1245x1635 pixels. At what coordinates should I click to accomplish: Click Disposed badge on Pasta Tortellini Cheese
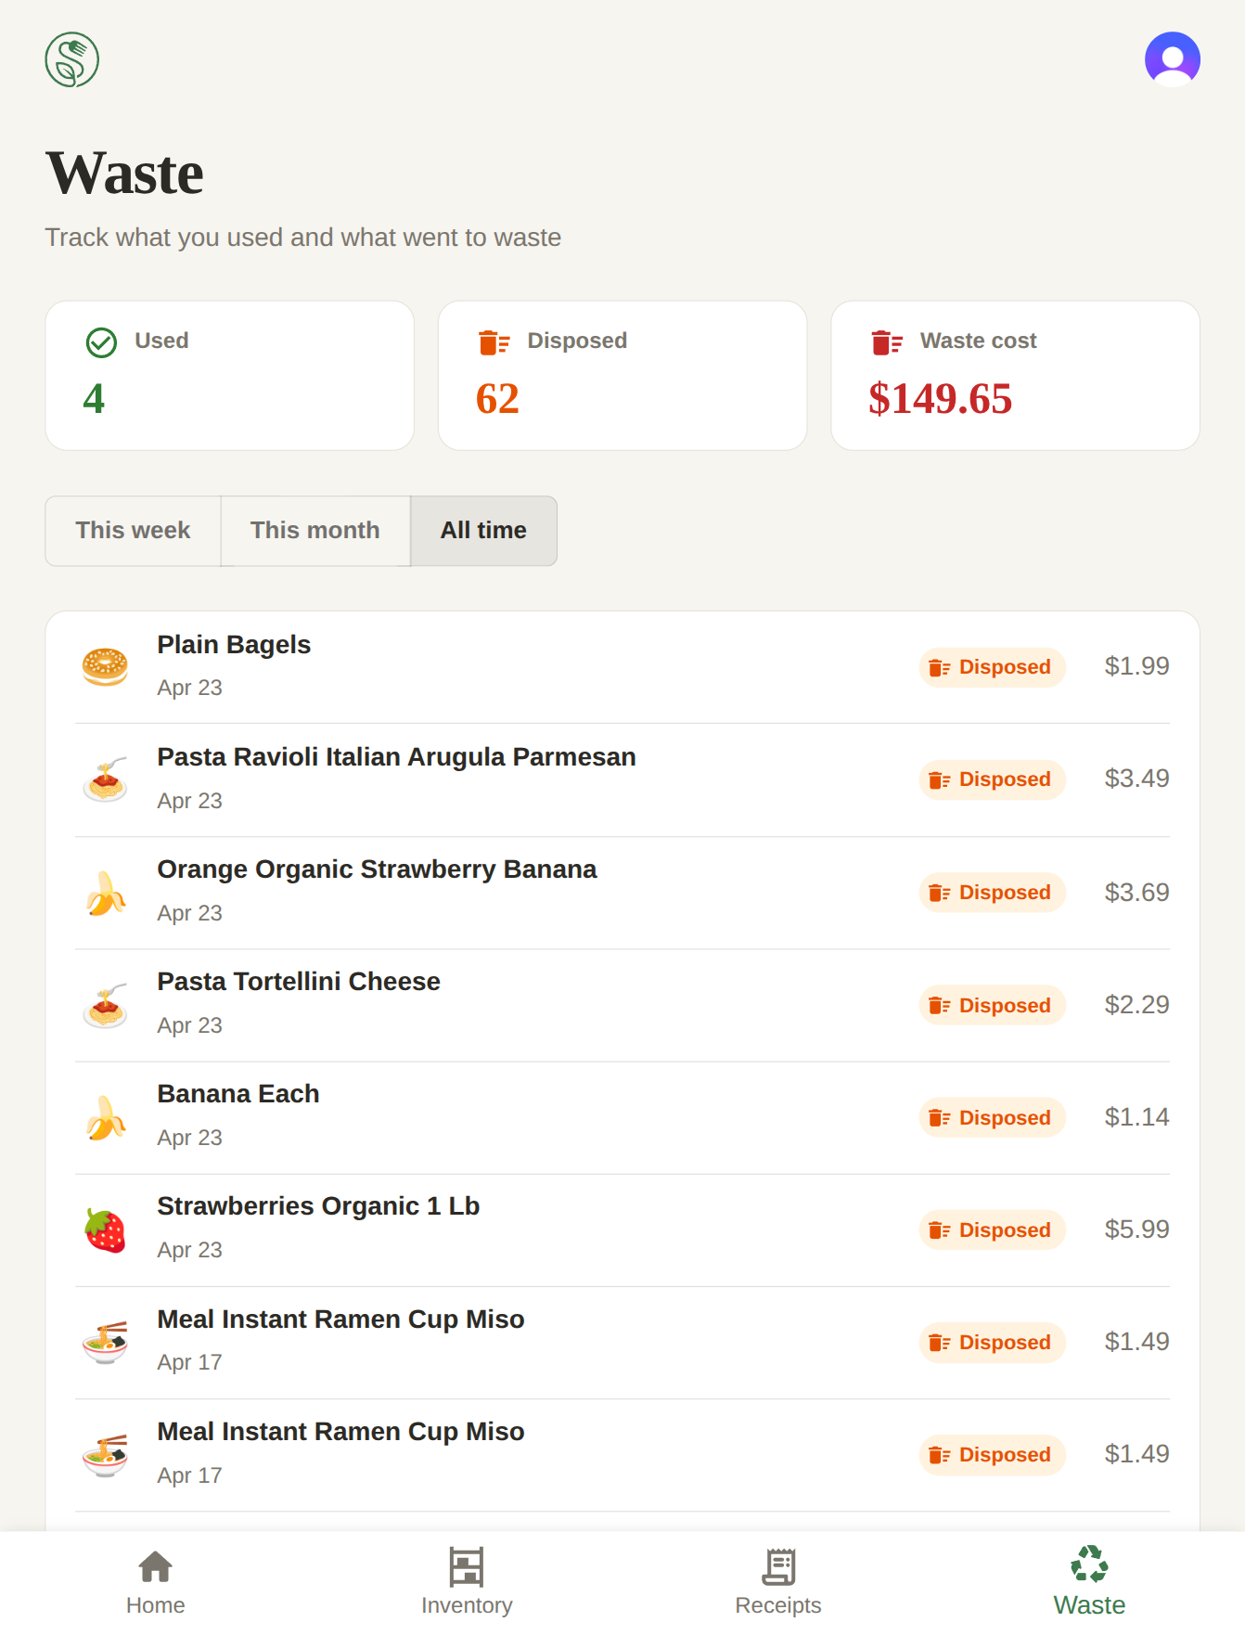click(x=992, y=1006)
